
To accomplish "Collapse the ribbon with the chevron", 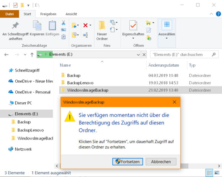I will tap(211, 14).
